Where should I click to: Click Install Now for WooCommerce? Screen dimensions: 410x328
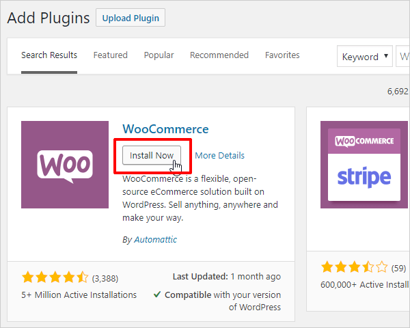[152, 155]
